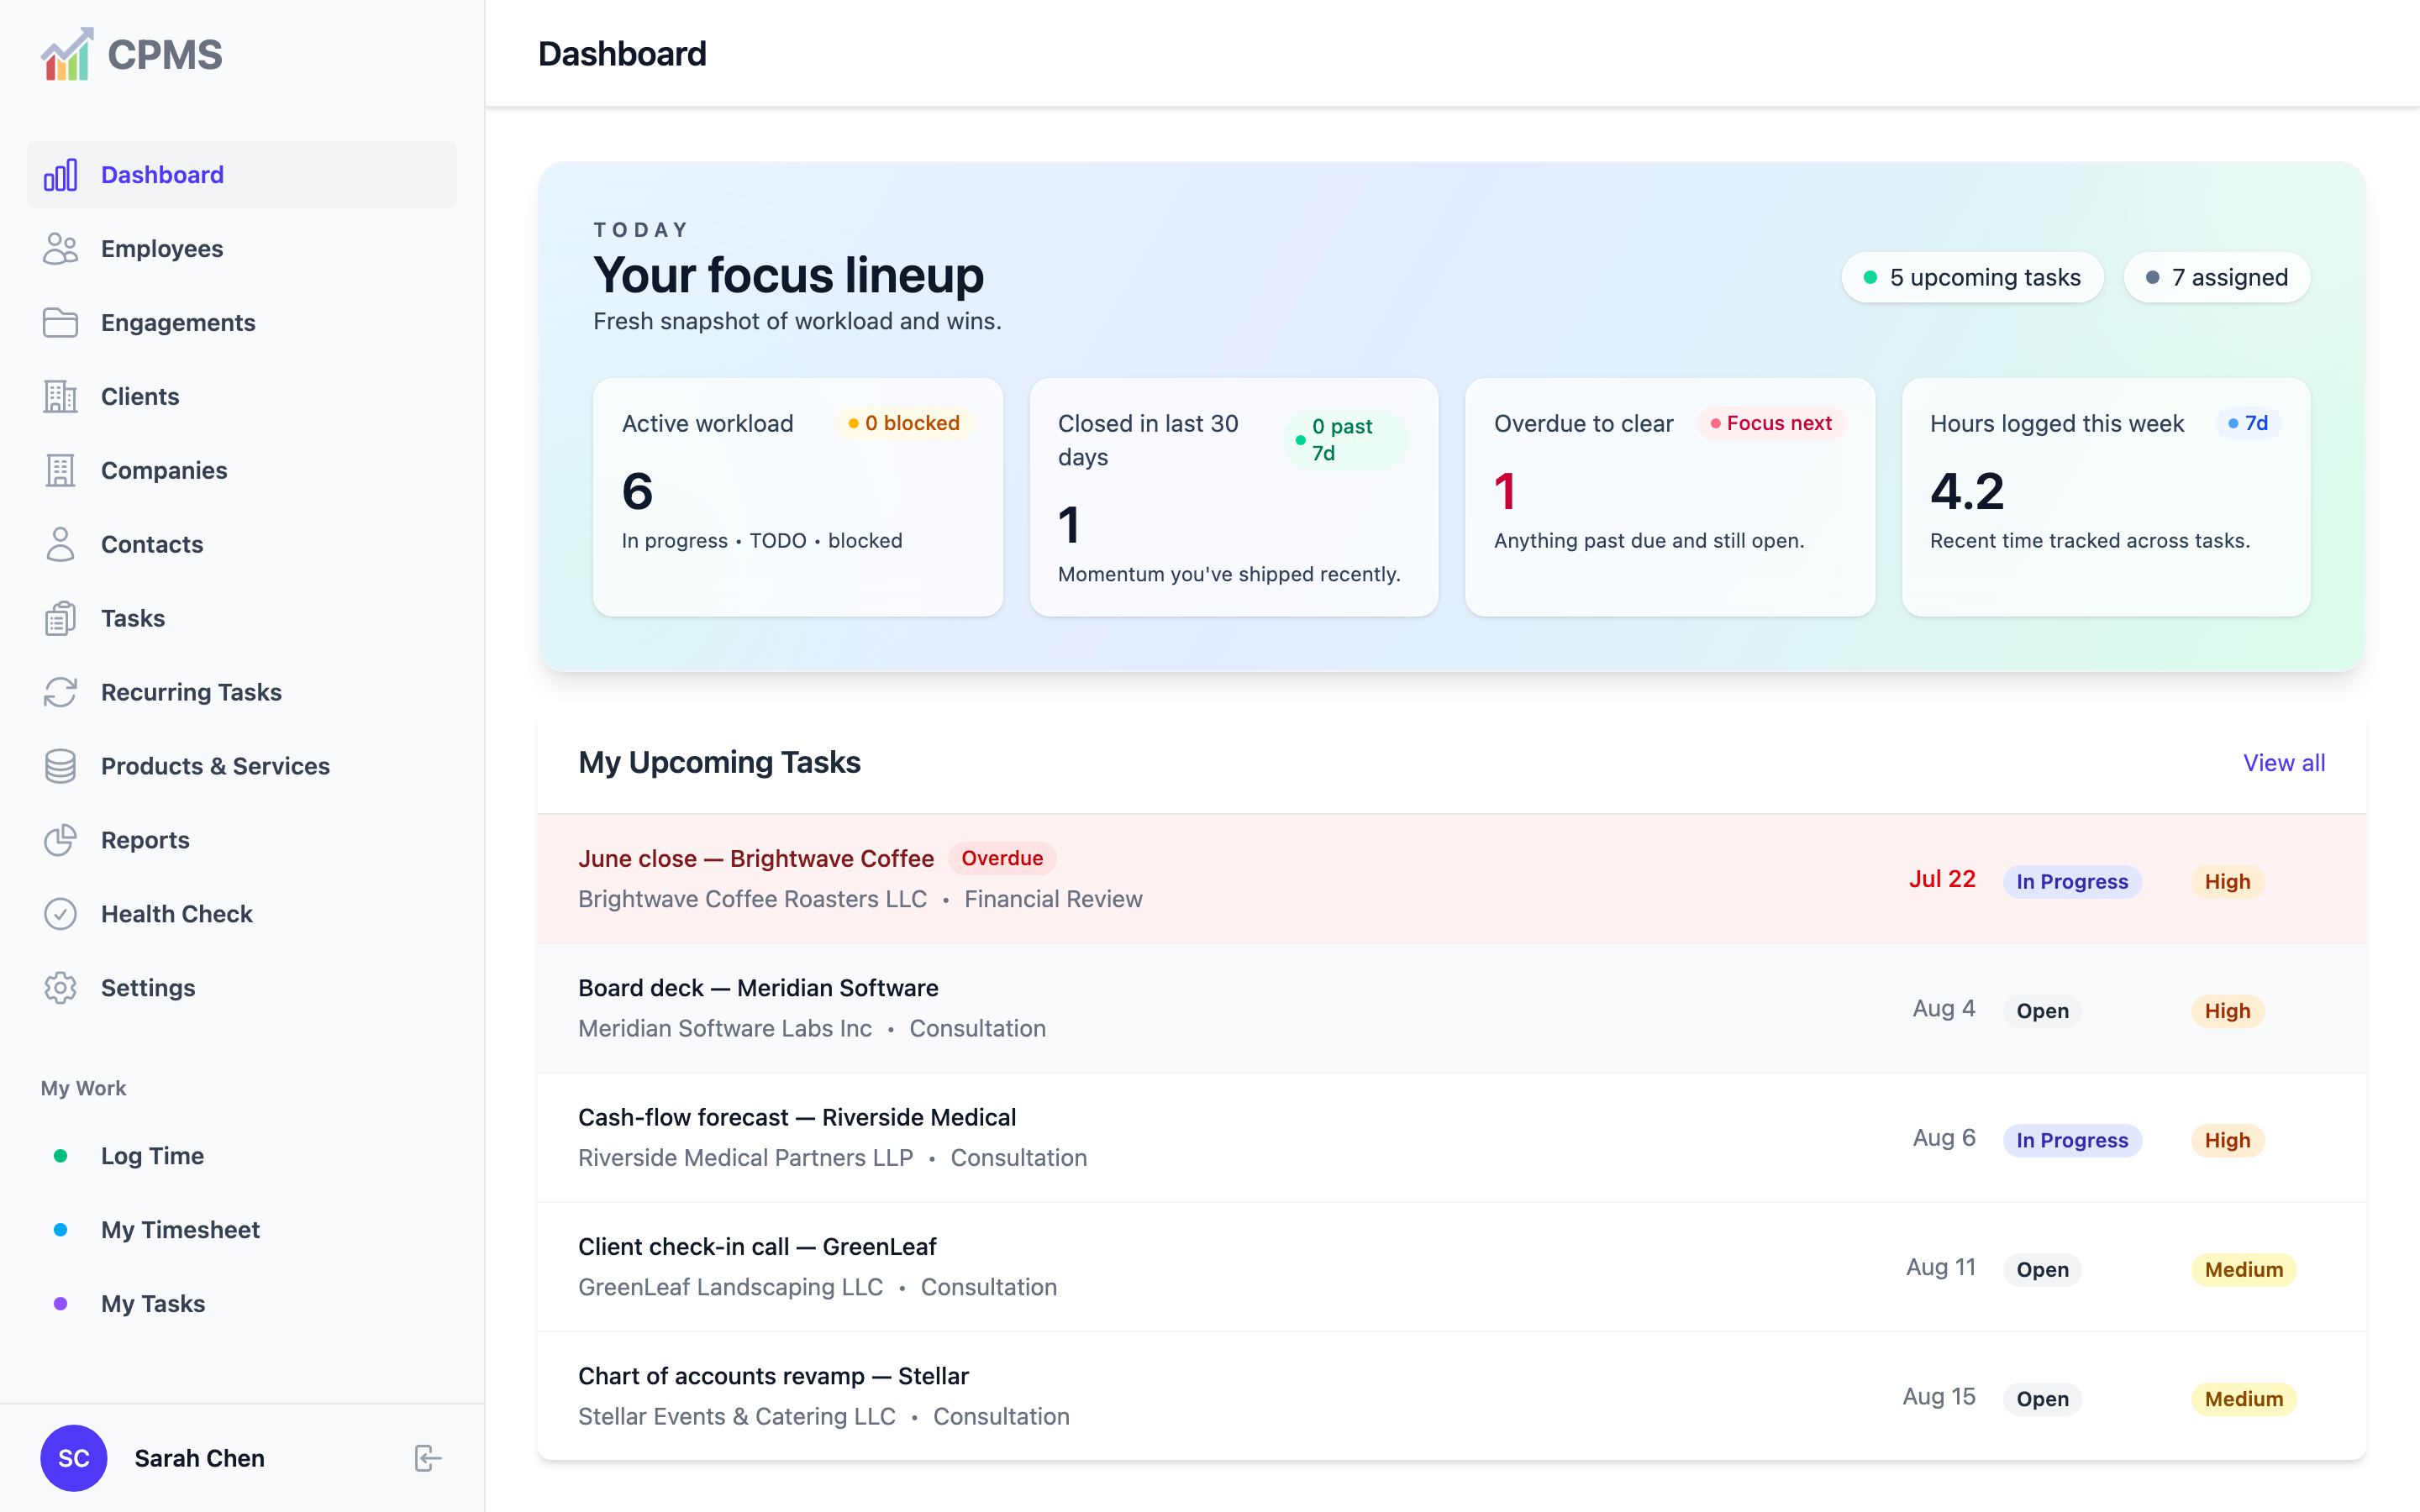Open the Engagements section

click(x=242, y=323)
